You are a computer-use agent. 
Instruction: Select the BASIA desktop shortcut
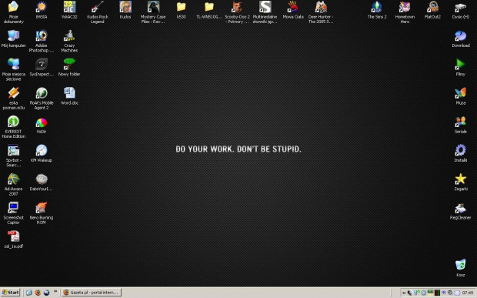click(x=42, y=10)
